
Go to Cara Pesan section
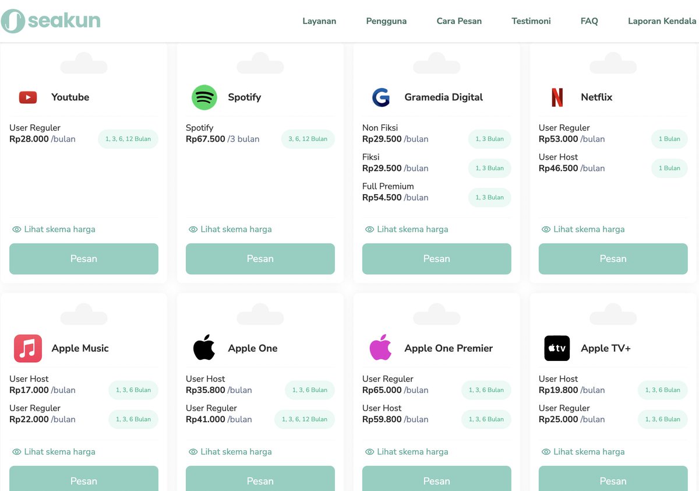coord(459,21)
